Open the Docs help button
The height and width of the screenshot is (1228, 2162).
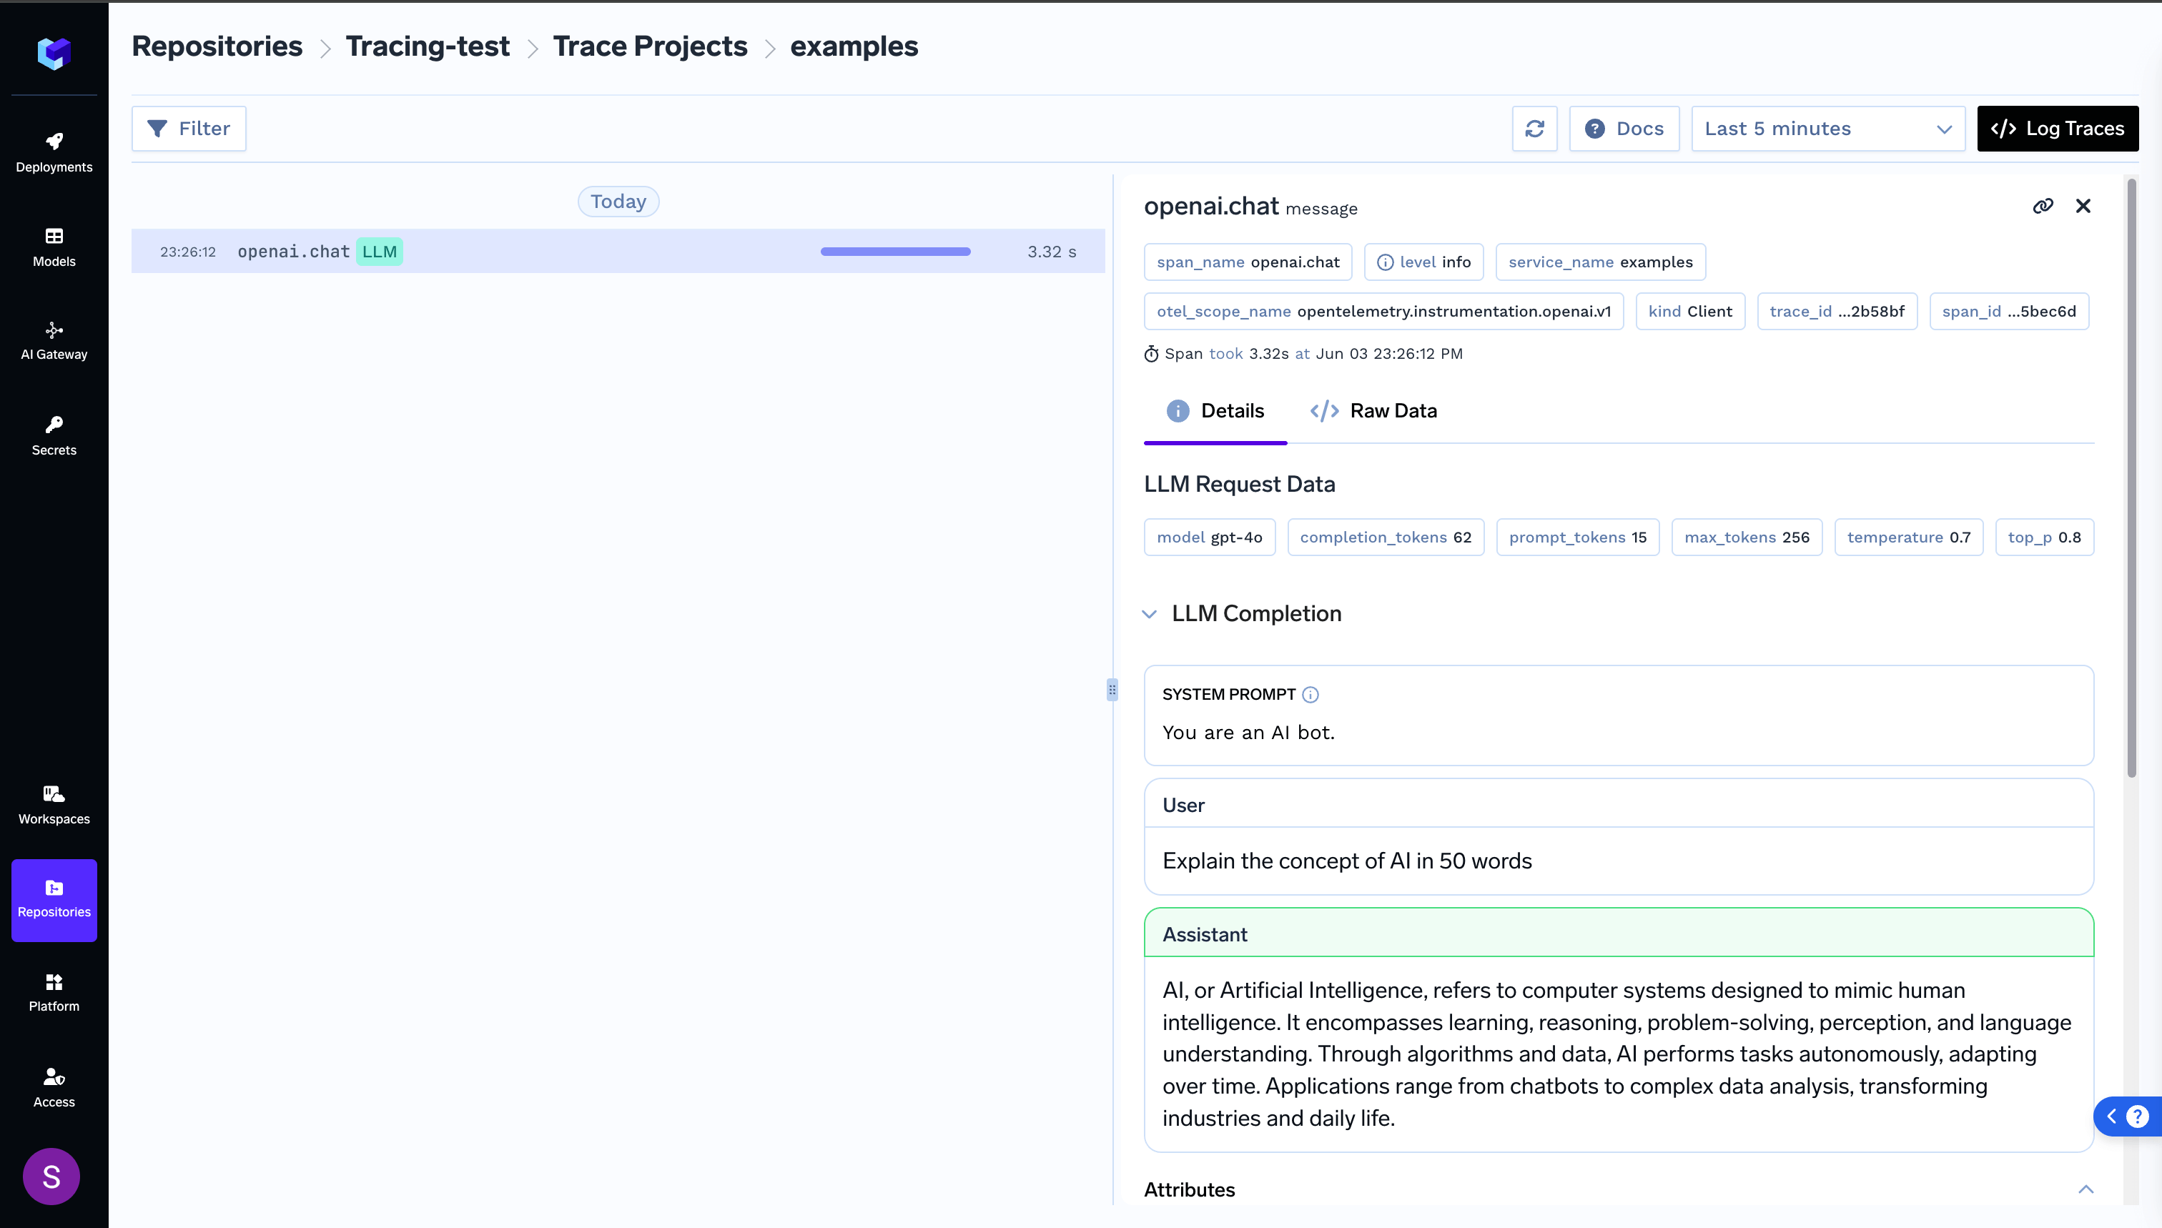(1624, 128)
